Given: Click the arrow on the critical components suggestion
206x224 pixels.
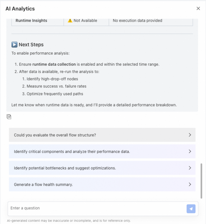Looking at the screenshot, I should 190,151.
